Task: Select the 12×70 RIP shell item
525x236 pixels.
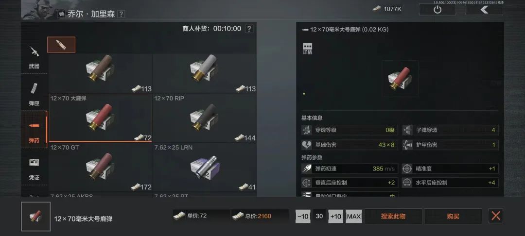Action: coord(205,118)
